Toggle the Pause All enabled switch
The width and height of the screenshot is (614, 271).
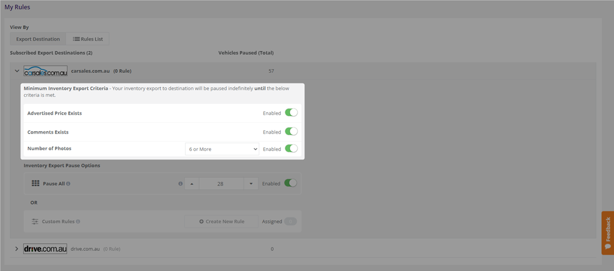pos(290,183)
